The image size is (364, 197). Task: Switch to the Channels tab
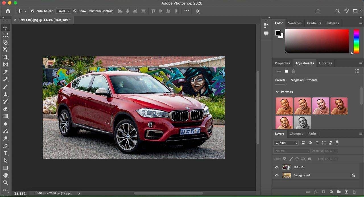click(x=296, y=134)
